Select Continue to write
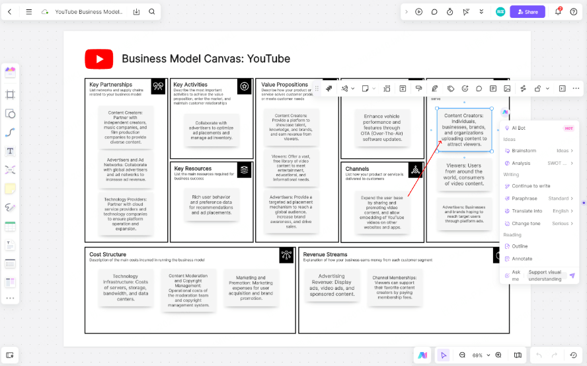The width and height of the screenshot is (587, 366). click(539, 186)
